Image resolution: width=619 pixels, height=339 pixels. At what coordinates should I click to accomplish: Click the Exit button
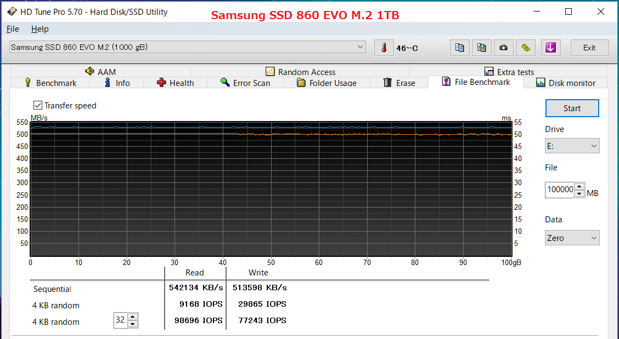pyautogui.click(x=589, y=48)
